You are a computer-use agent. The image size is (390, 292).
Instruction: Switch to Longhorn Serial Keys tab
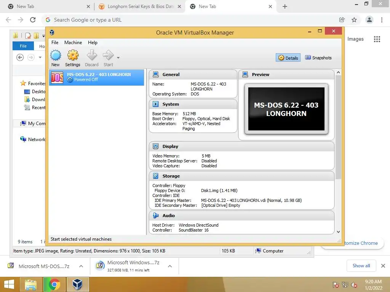click(139, 6)
